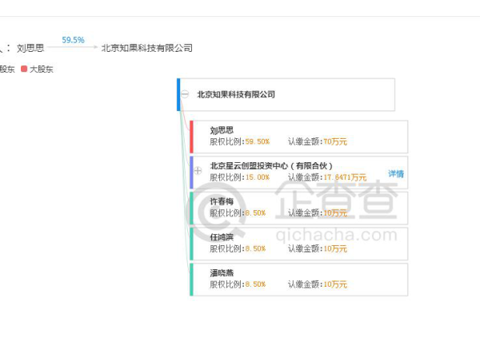Screen dimensions: 480x349
Task: Expand 北京星云创盟投资中心 shareholder node
Action: [198, 171]
